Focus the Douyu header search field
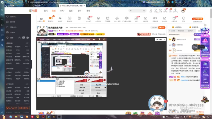This screenshot has width=212, height=119. click(x=137, y=11)
